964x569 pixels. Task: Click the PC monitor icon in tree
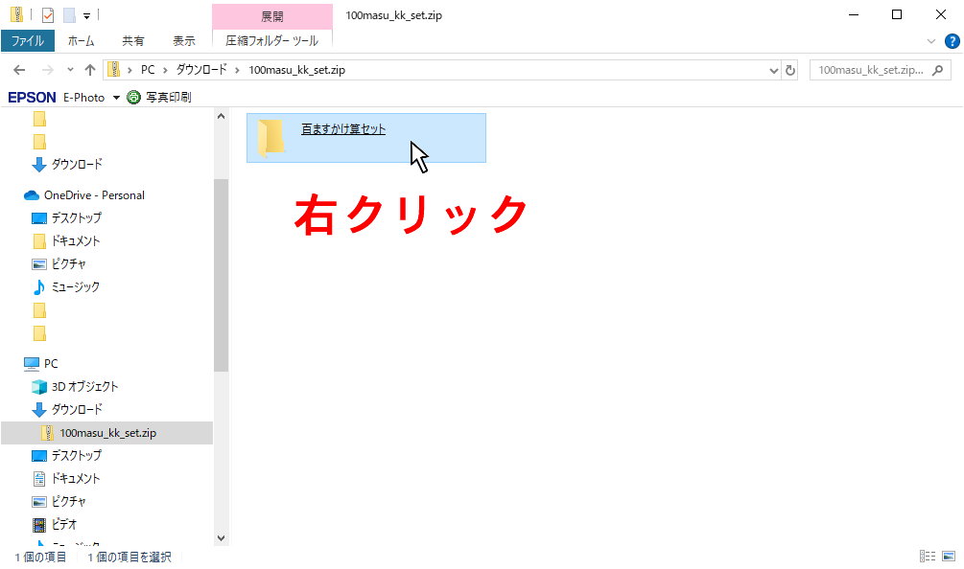point(32,363)
